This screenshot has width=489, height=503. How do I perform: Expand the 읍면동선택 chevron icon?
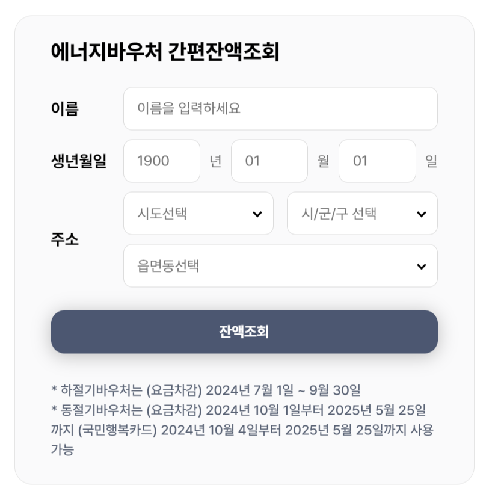[421, 266]
